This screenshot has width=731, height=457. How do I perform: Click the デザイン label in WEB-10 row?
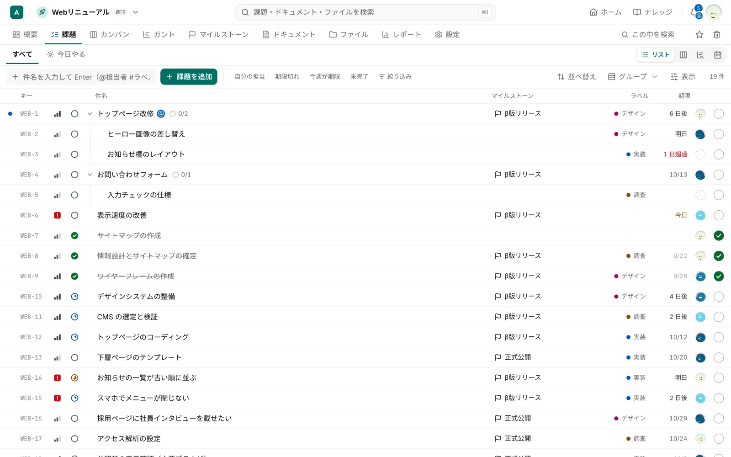(630, 297)
